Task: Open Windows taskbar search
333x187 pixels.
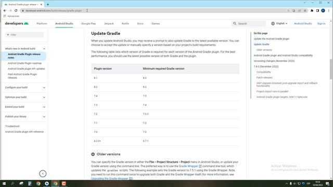Action: pos(12,183)
